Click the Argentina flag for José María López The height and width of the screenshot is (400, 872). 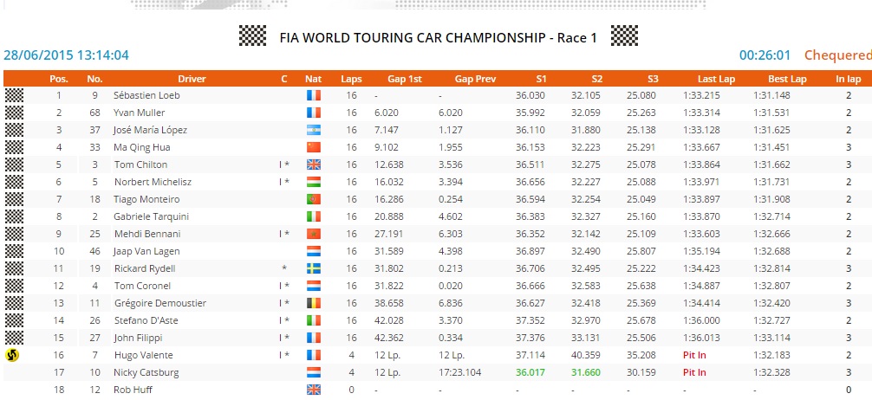pos(313,130)
